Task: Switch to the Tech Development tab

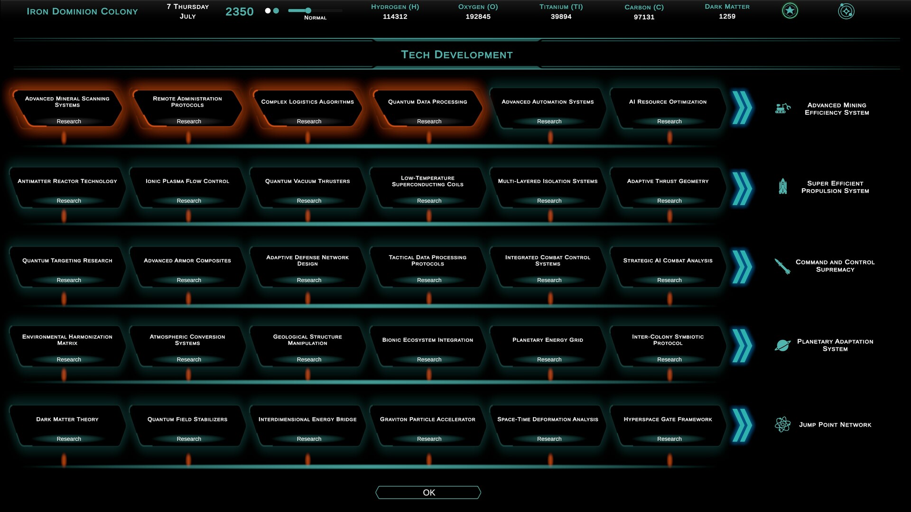Action: pos(456,55)
